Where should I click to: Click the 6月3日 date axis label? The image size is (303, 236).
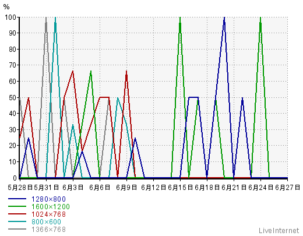point(73,188)
